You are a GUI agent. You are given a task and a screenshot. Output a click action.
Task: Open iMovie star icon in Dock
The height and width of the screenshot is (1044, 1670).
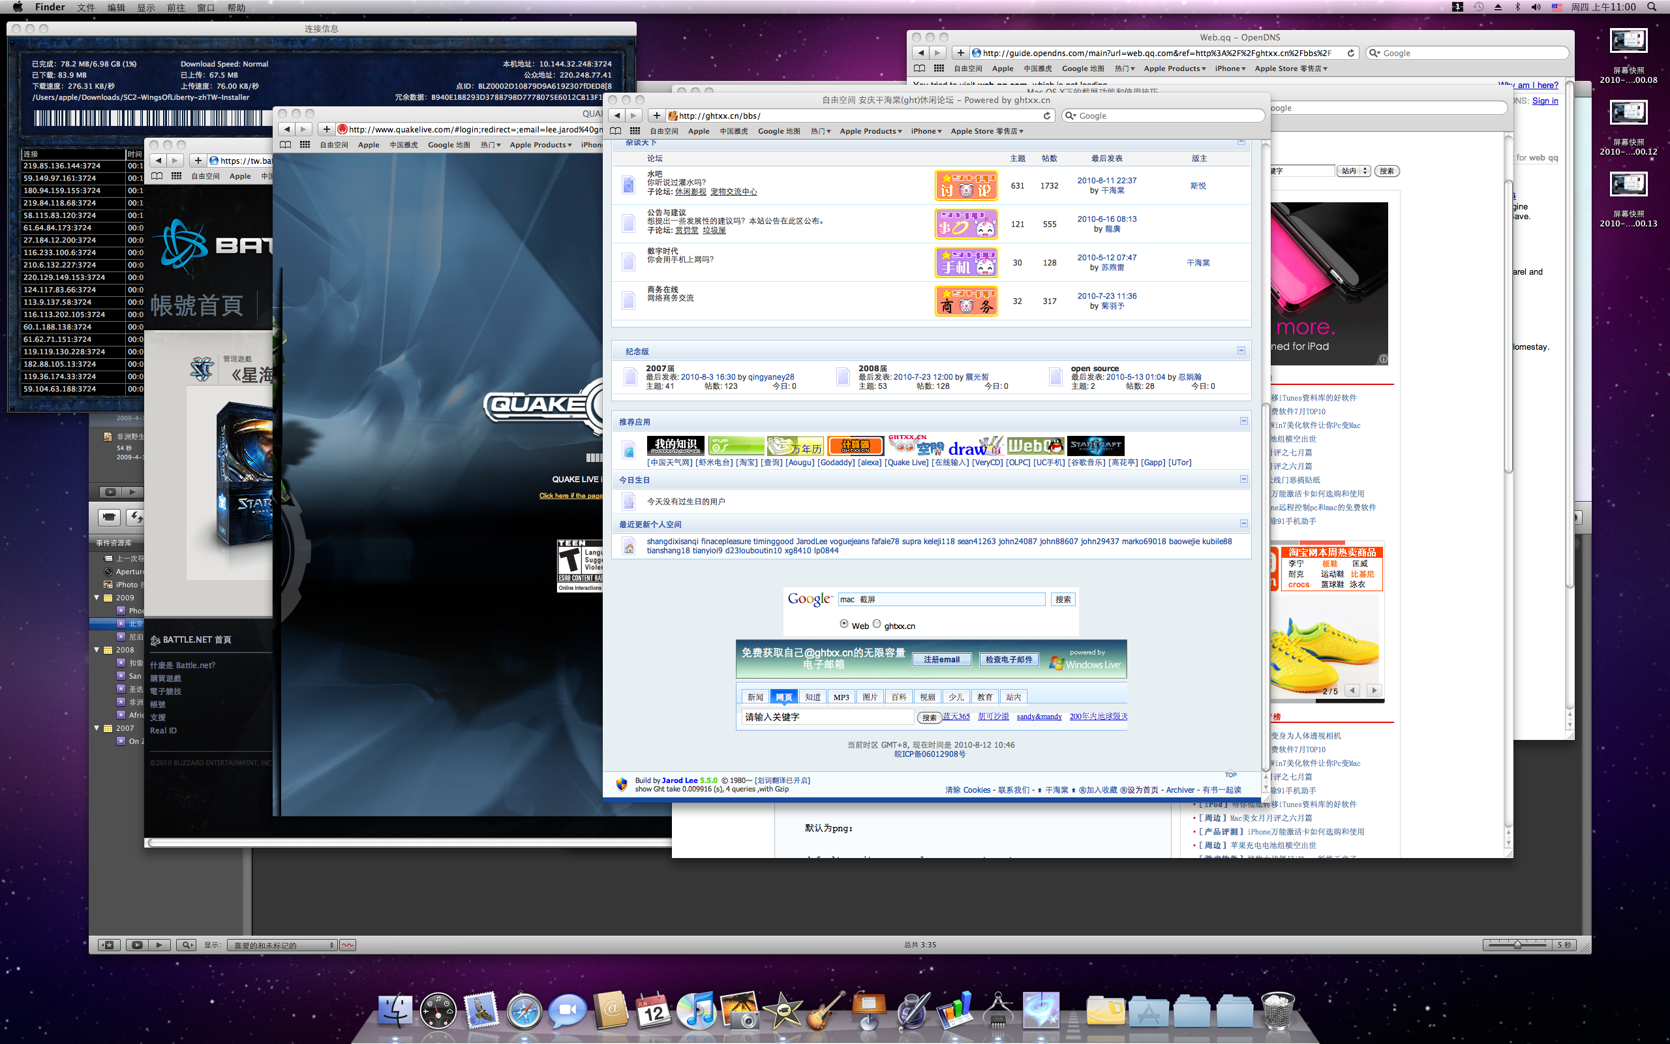[x=783, y=1011]
